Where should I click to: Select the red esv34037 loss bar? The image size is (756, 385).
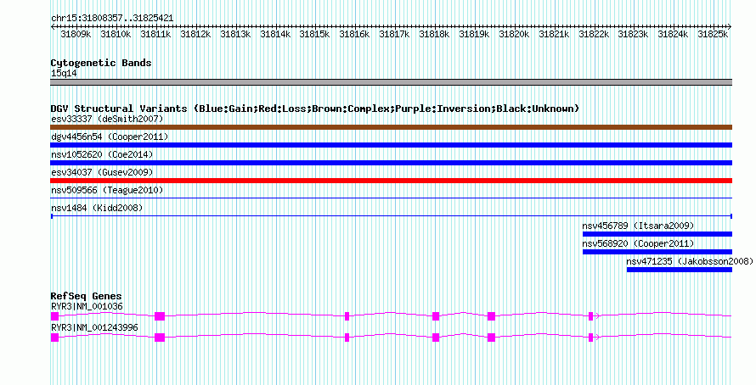[391, 181]
